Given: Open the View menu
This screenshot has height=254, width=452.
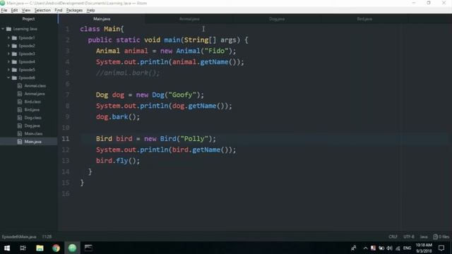Looking at the screenshot, I should coord(26,10).
